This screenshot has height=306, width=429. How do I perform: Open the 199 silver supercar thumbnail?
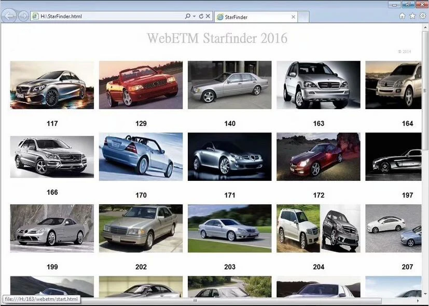[x=52, y=228]
